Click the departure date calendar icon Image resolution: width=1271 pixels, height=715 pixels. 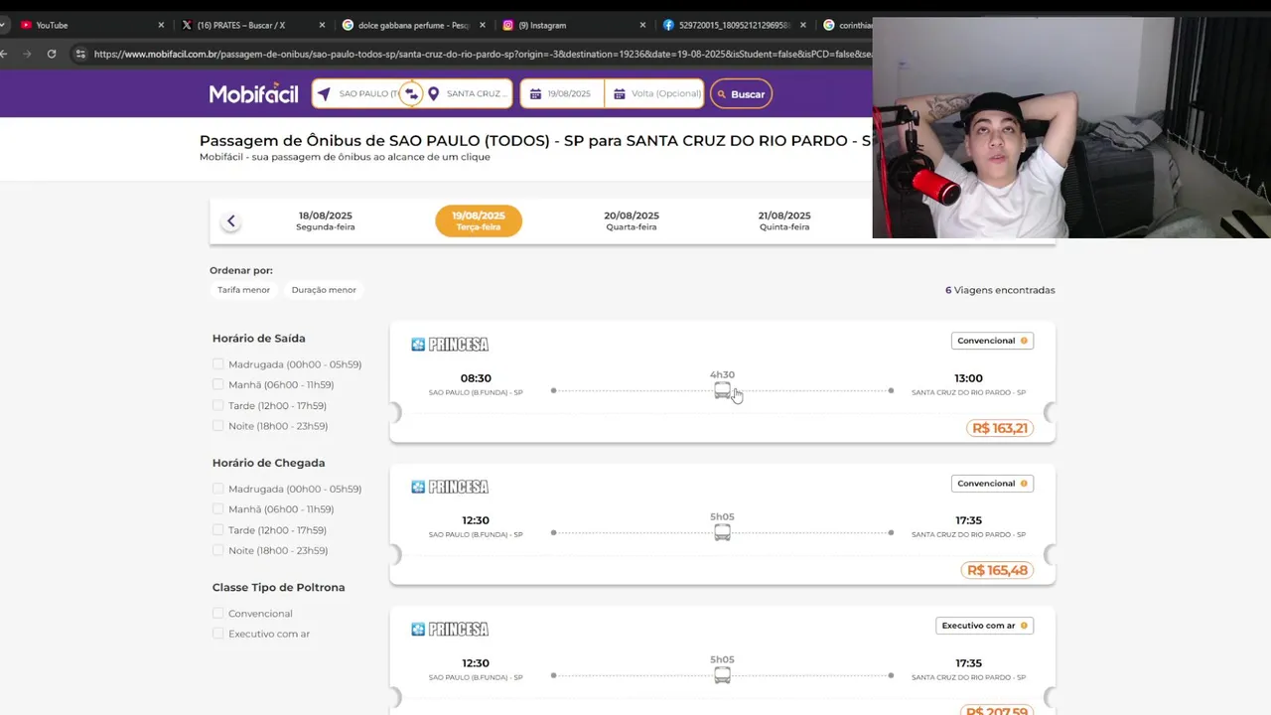tap(535, 93)
